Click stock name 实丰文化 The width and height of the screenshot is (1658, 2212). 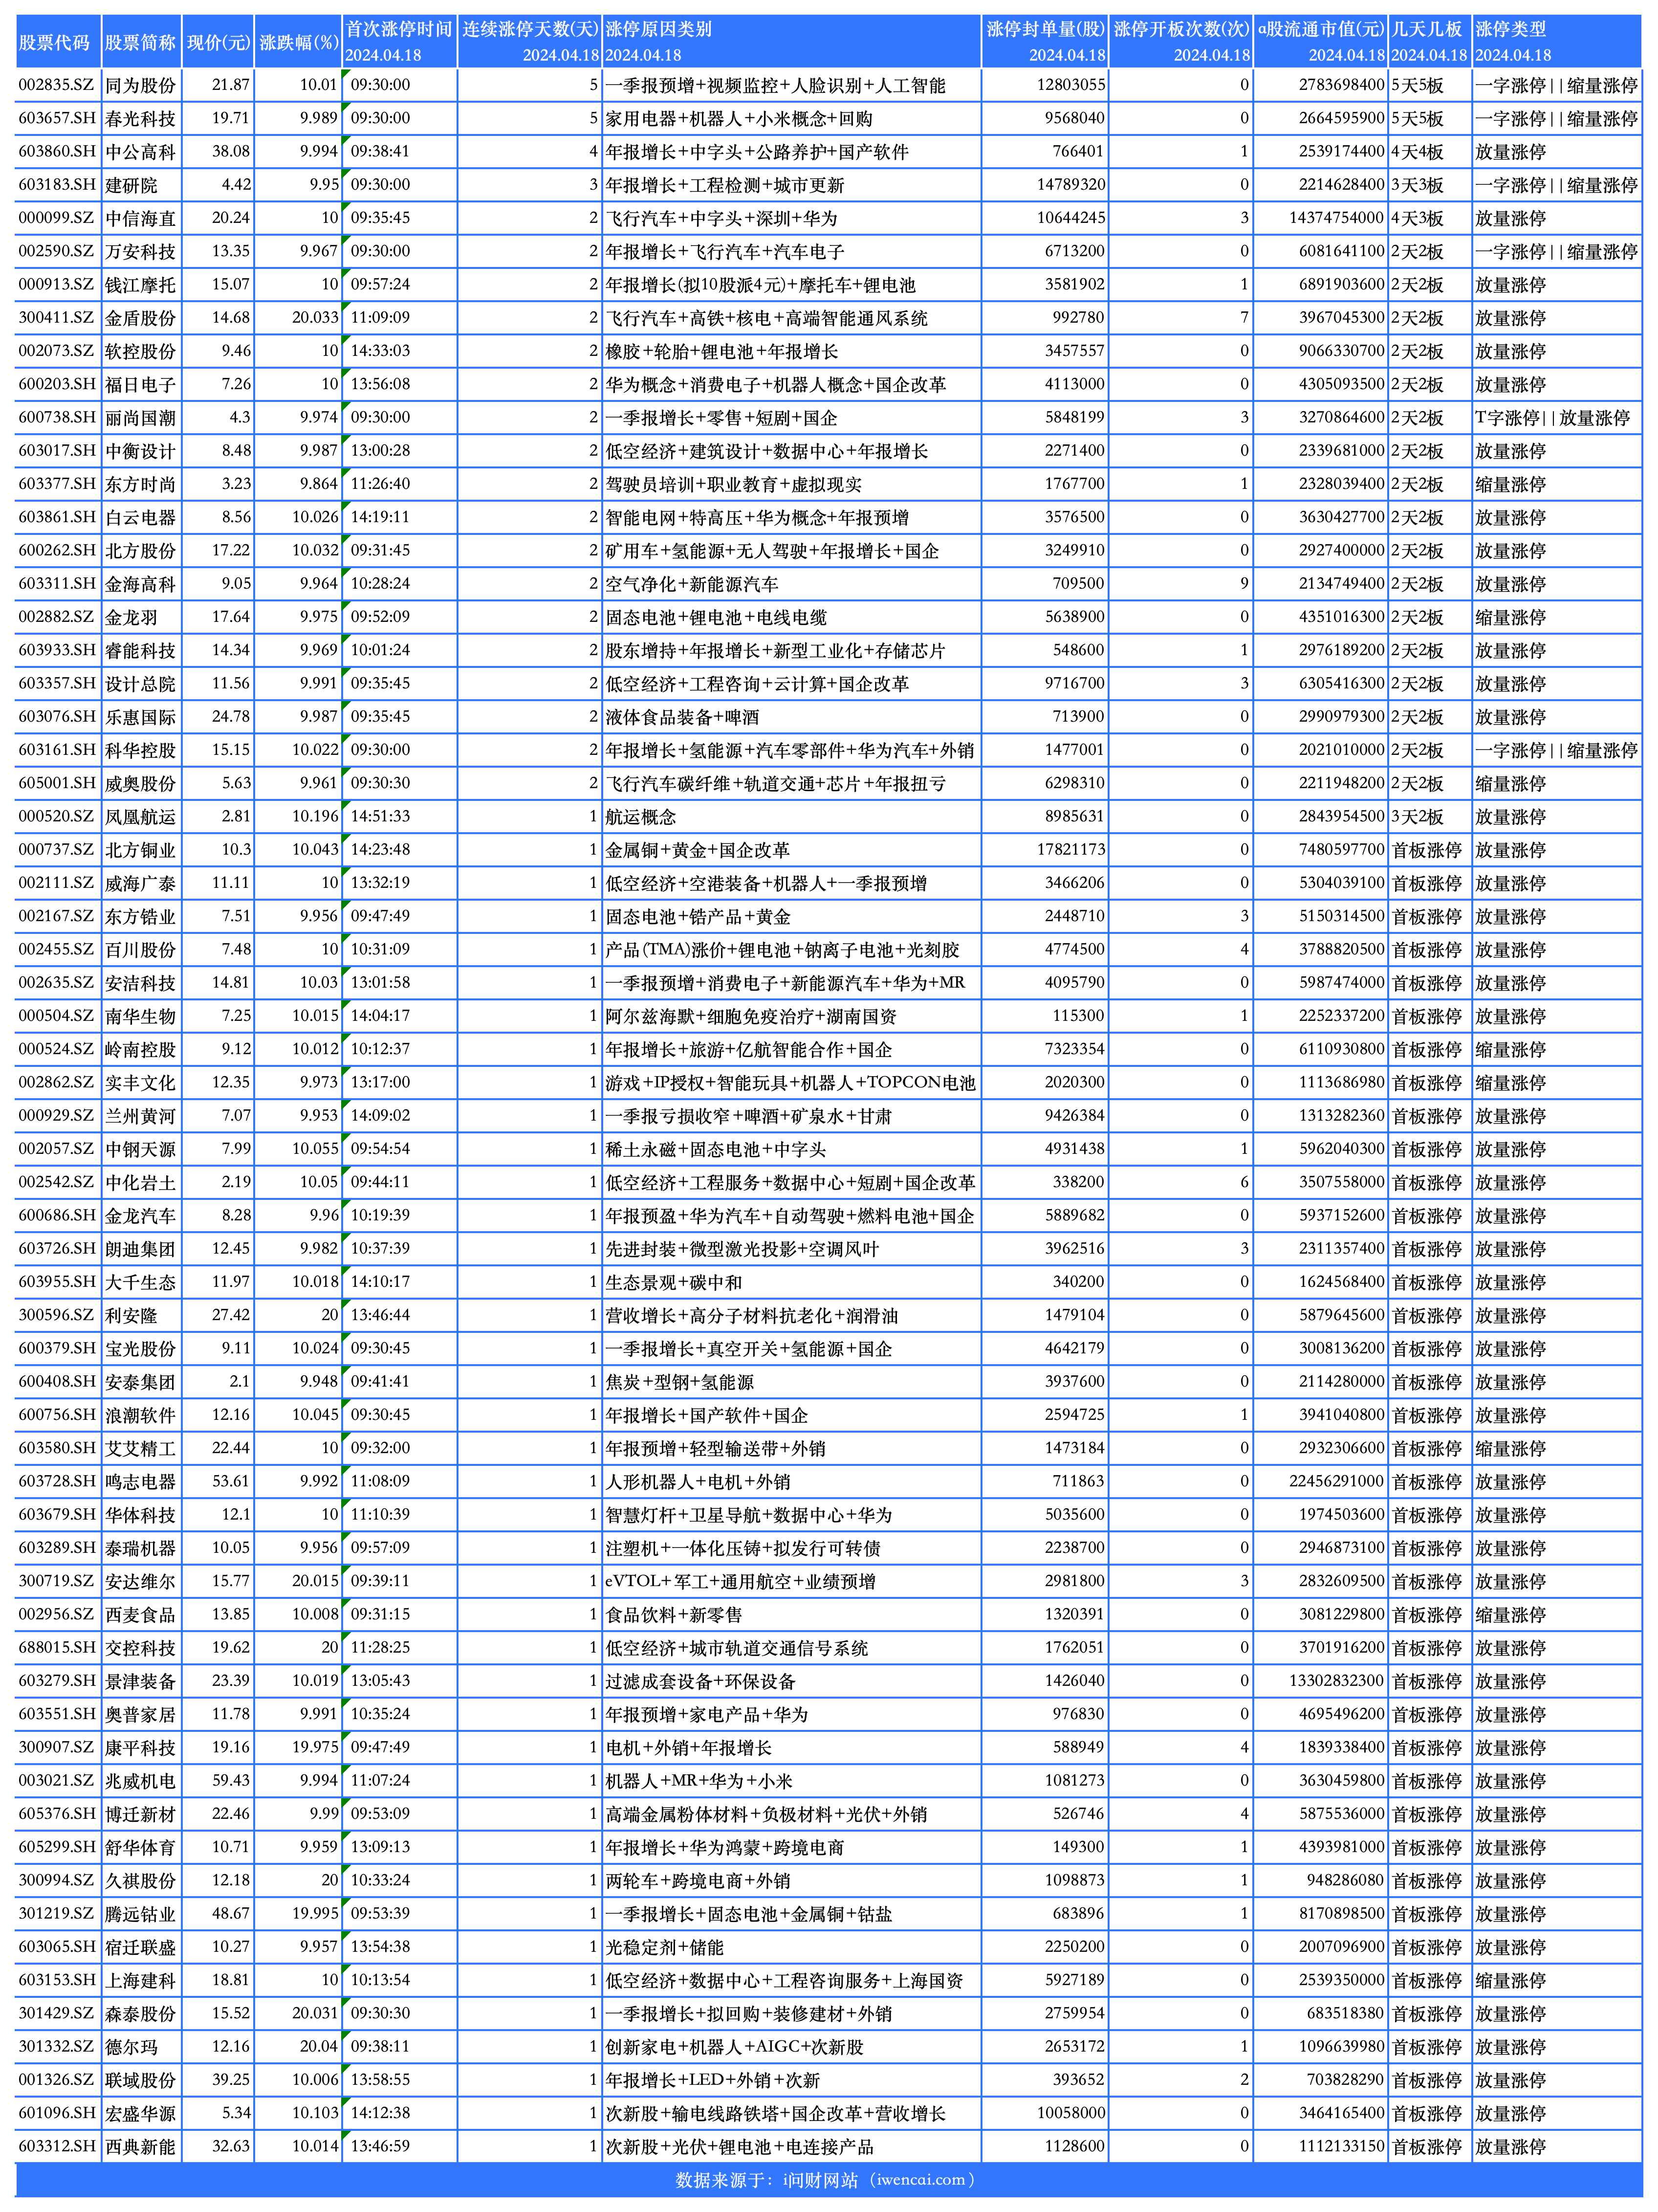pyautogui.click(x=141, y=1082)
